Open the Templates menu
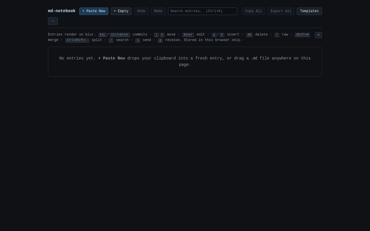 click(x=309, y=11)
